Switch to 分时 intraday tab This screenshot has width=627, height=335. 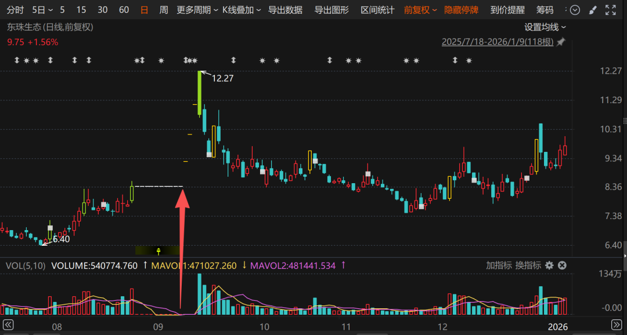(x=16, y=10)
